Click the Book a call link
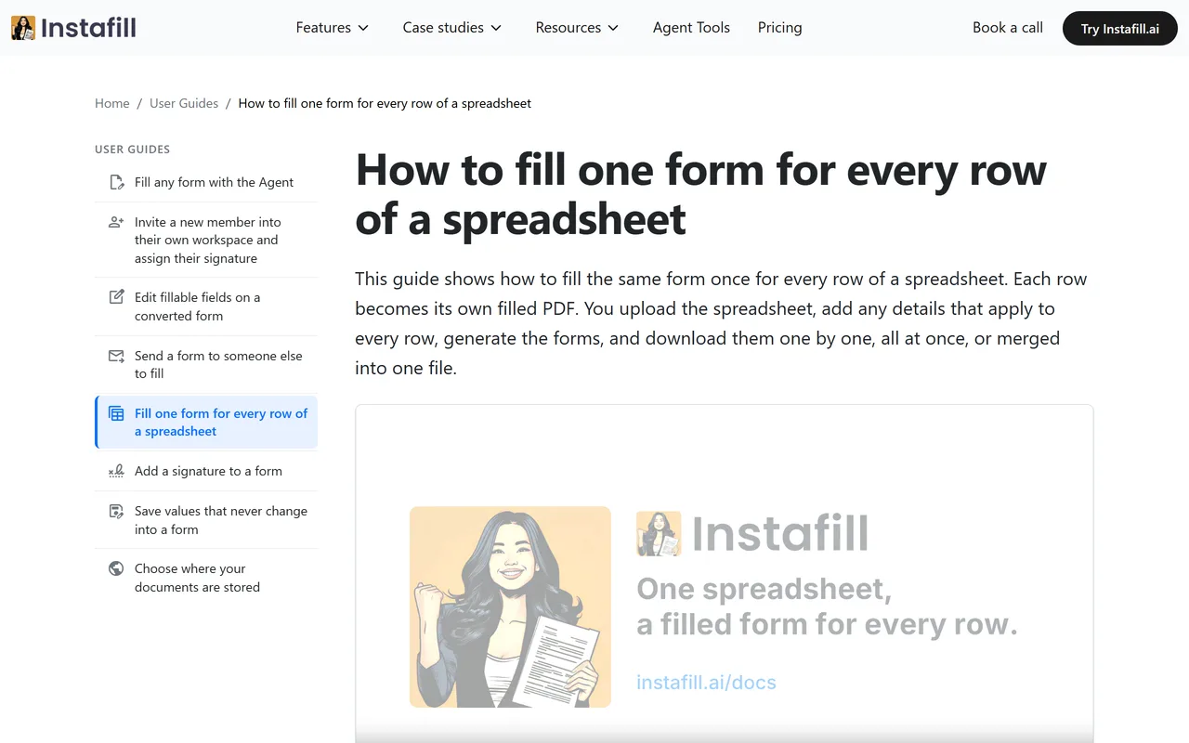This screenshot has width=1189, height=743. click(1008, 28)
